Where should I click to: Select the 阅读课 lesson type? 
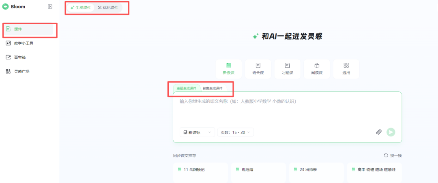click(317, 69)
